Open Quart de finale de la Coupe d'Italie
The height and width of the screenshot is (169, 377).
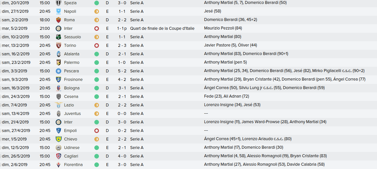(x=162, y=28)
